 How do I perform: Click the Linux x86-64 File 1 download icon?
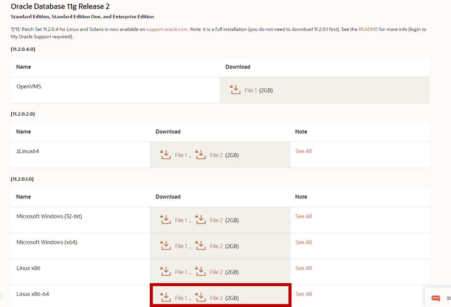(166, 297)
